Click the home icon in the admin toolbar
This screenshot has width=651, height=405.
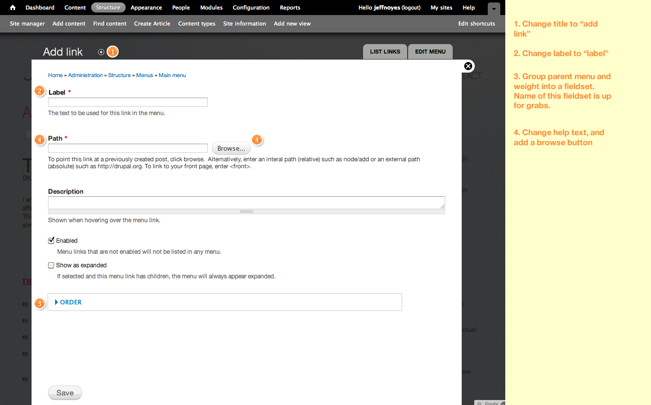point(13,8)
